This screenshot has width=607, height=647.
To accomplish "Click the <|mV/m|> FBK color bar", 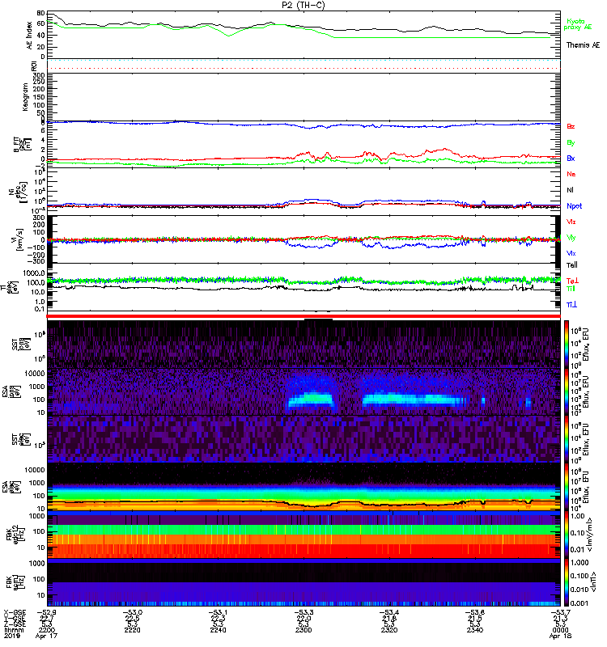I will [567, 535].
